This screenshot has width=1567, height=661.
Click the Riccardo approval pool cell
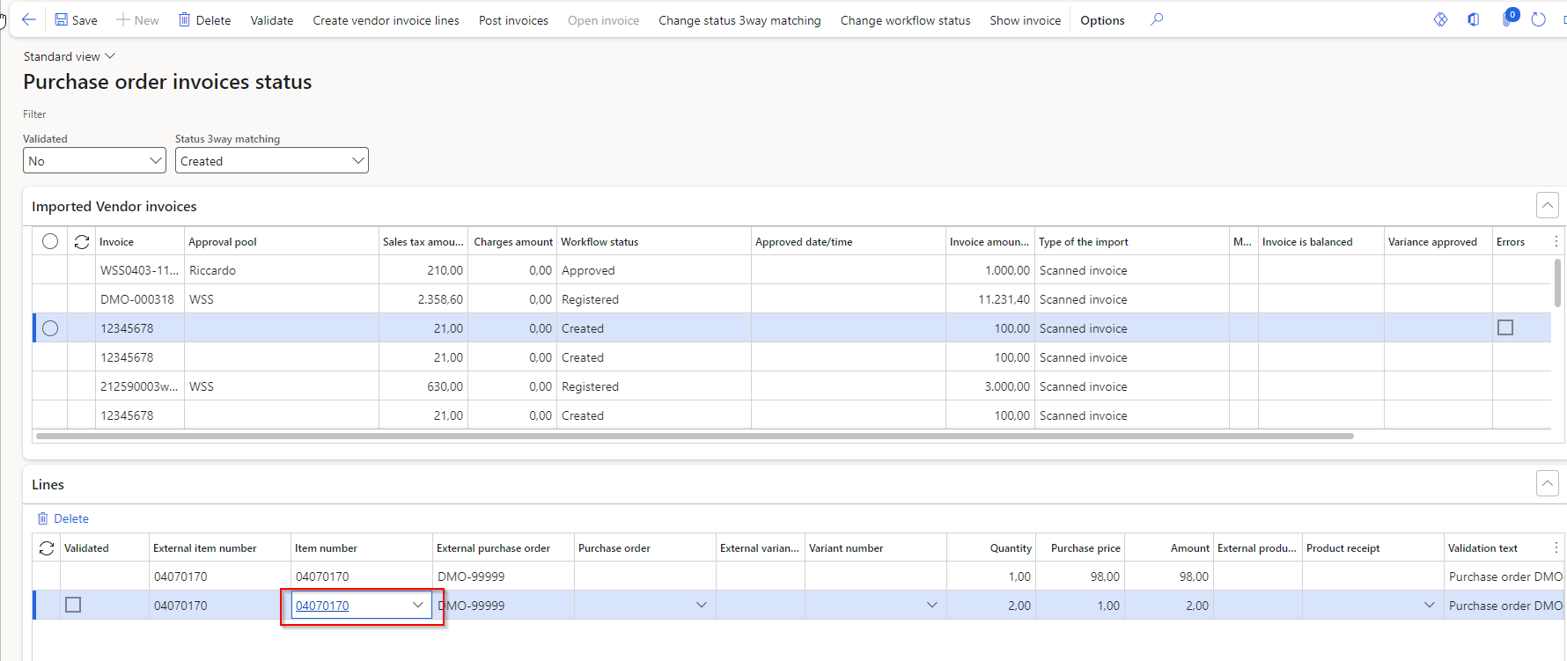pos(282,270)
